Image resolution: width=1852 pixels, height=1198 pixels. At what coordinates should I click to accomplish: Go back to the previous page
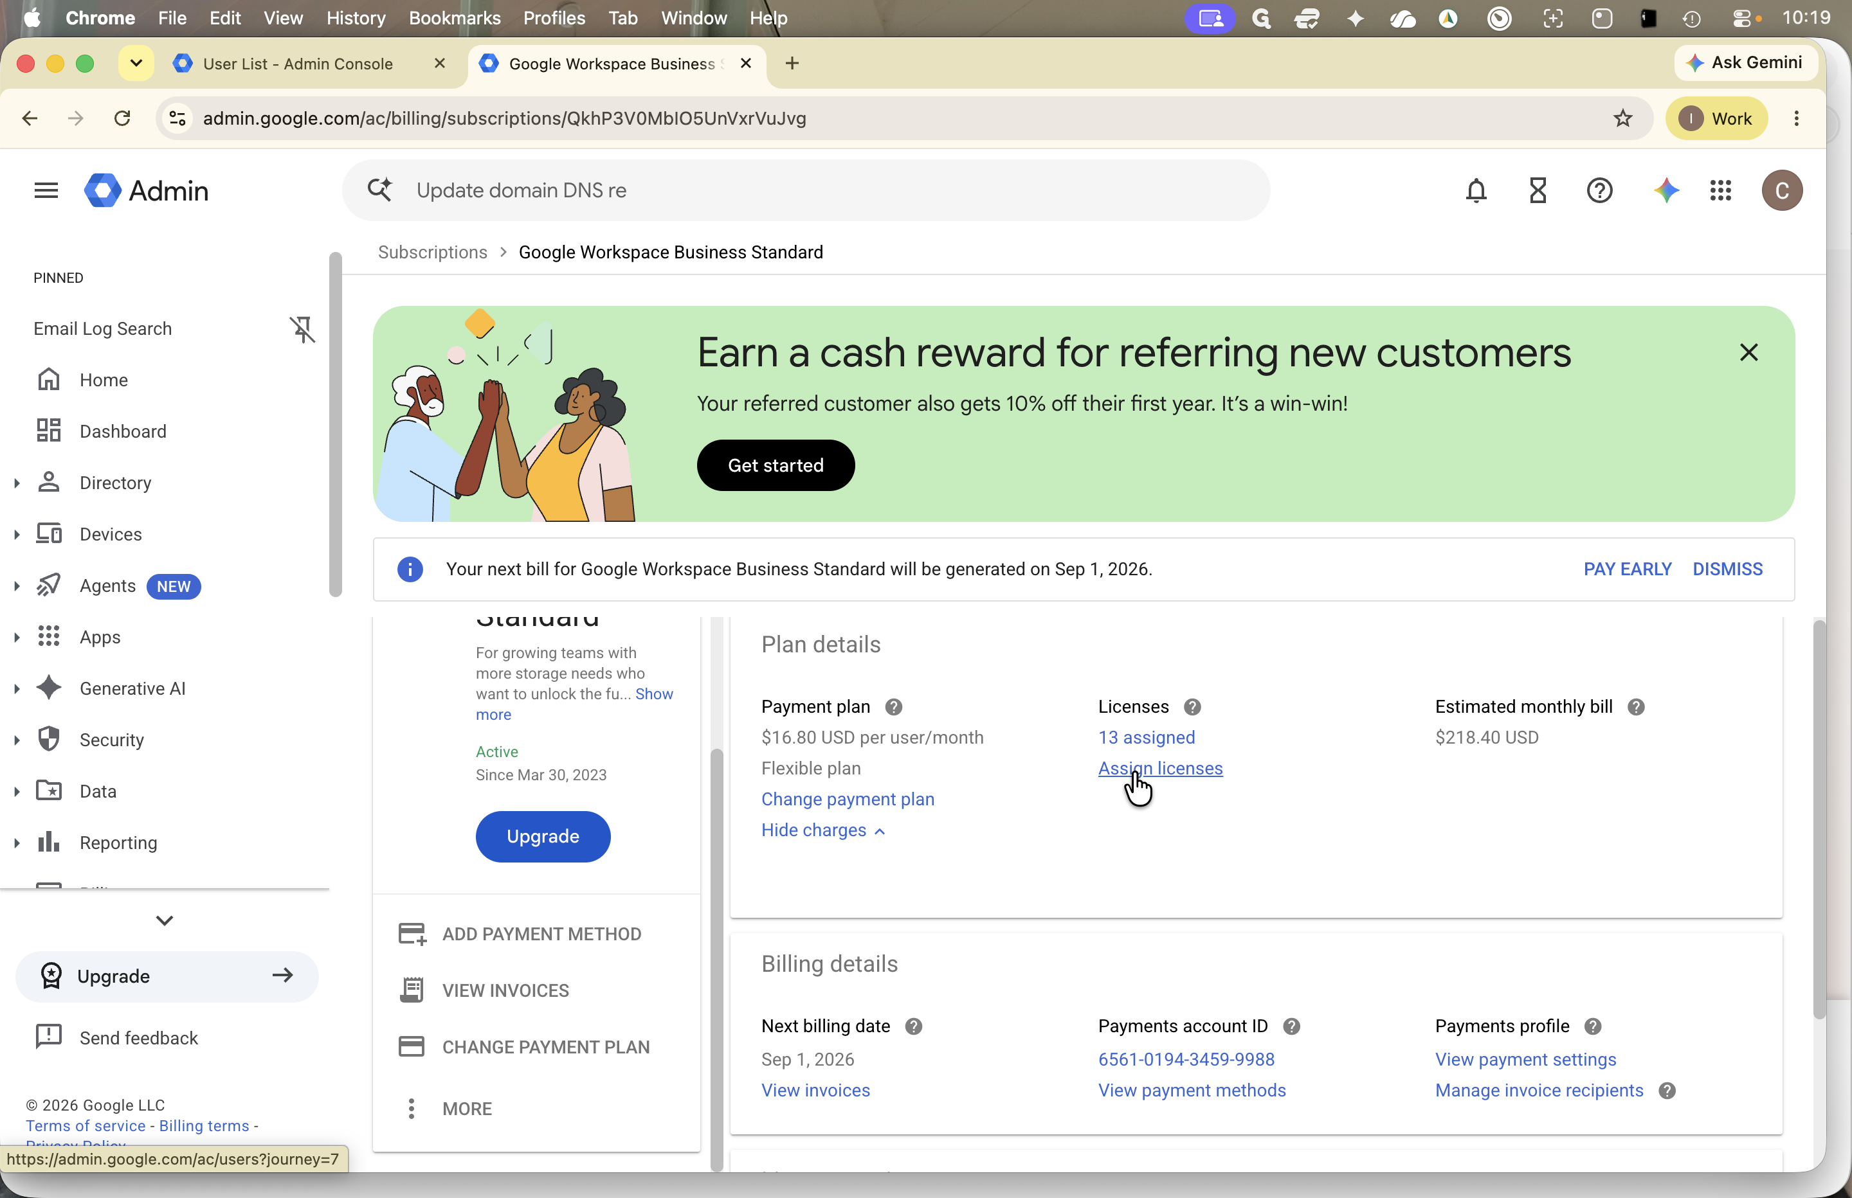pos(30,118)
